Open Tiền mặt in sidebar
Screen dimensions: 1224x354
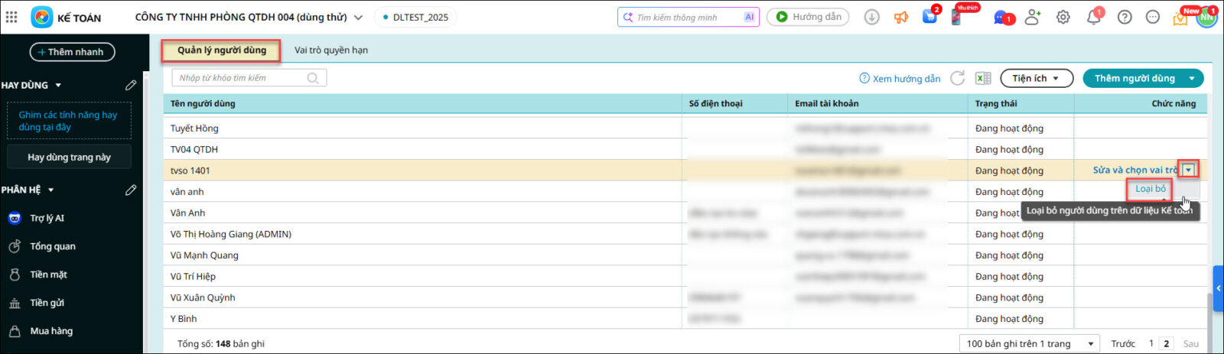(x=48, y=274)
